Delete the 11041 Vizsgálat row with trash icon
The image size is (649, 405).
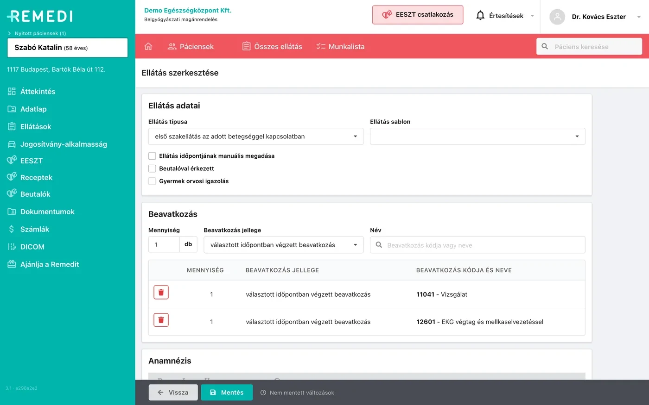tap(161, 292)
